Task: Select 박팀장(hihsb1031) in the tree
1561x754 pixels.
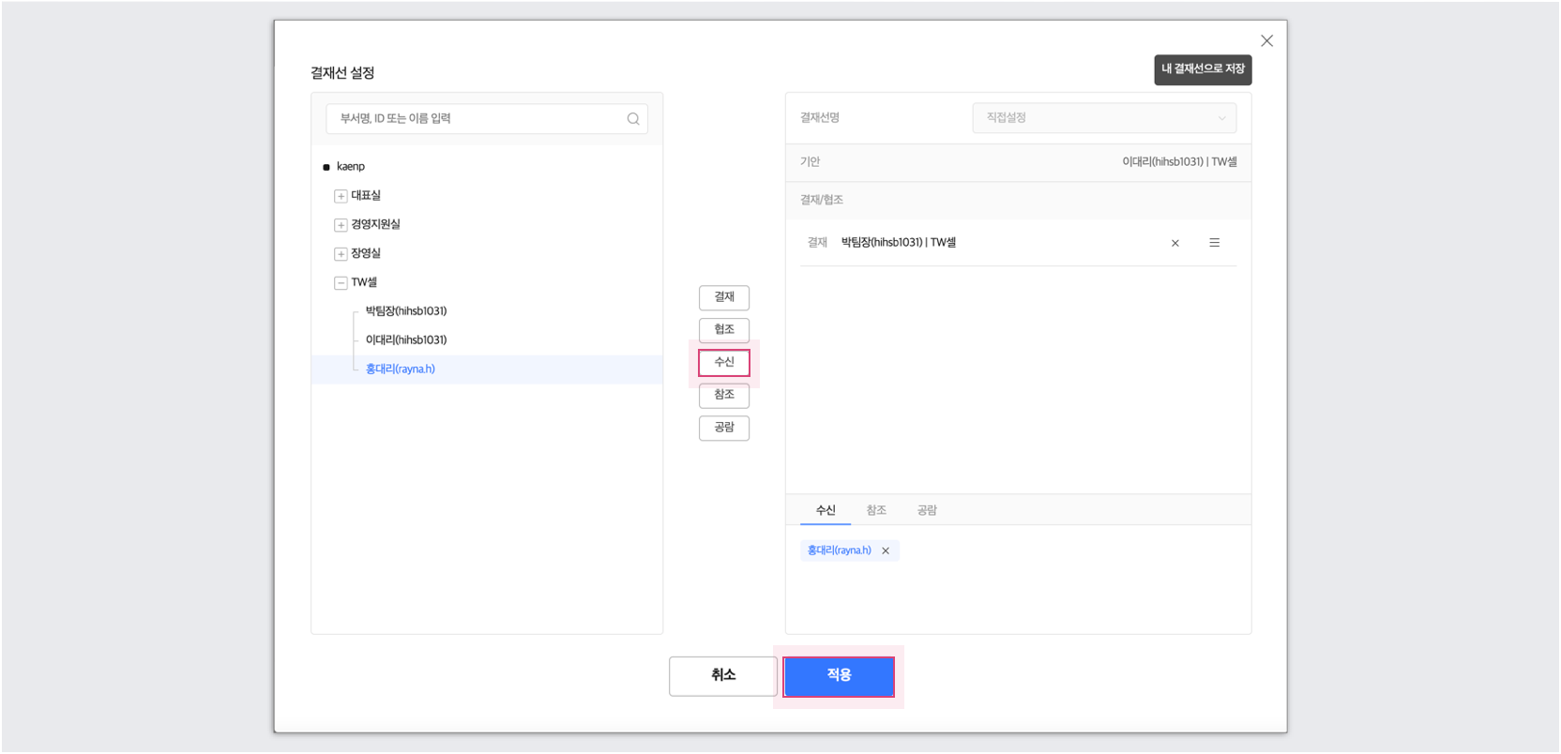Action: [x=406, y=311]
